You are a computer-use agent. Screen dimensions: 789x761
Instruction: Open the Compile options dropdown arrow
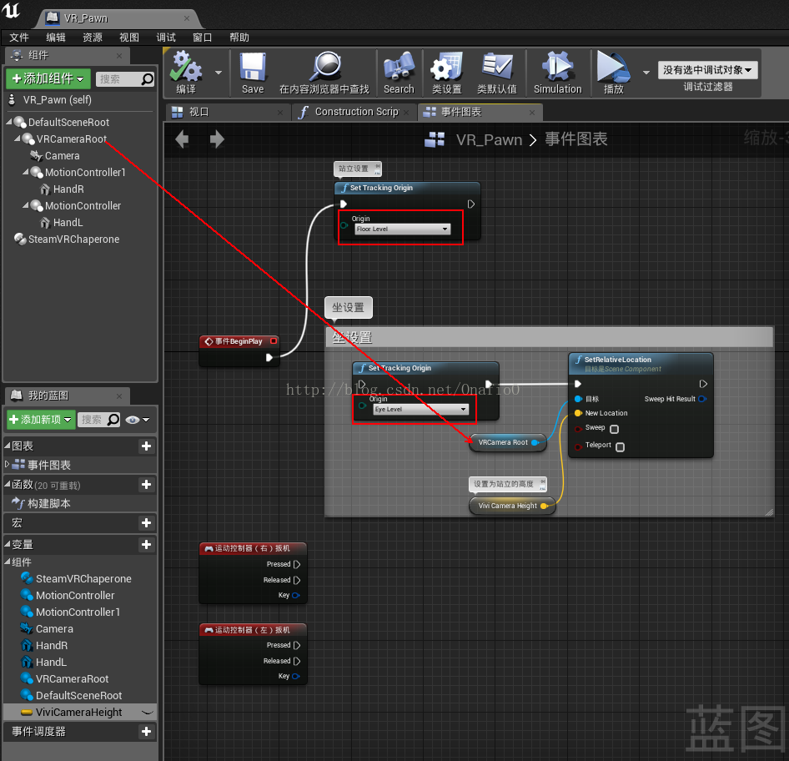[x=219, y=73]
